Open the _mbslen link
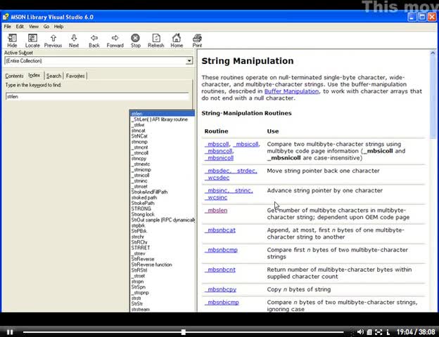439x337 pixels. 216,211
